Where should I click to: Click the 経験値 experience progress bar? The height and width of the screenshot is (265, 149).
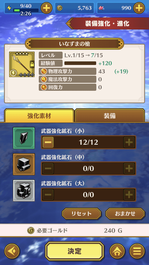pos(80,63)
